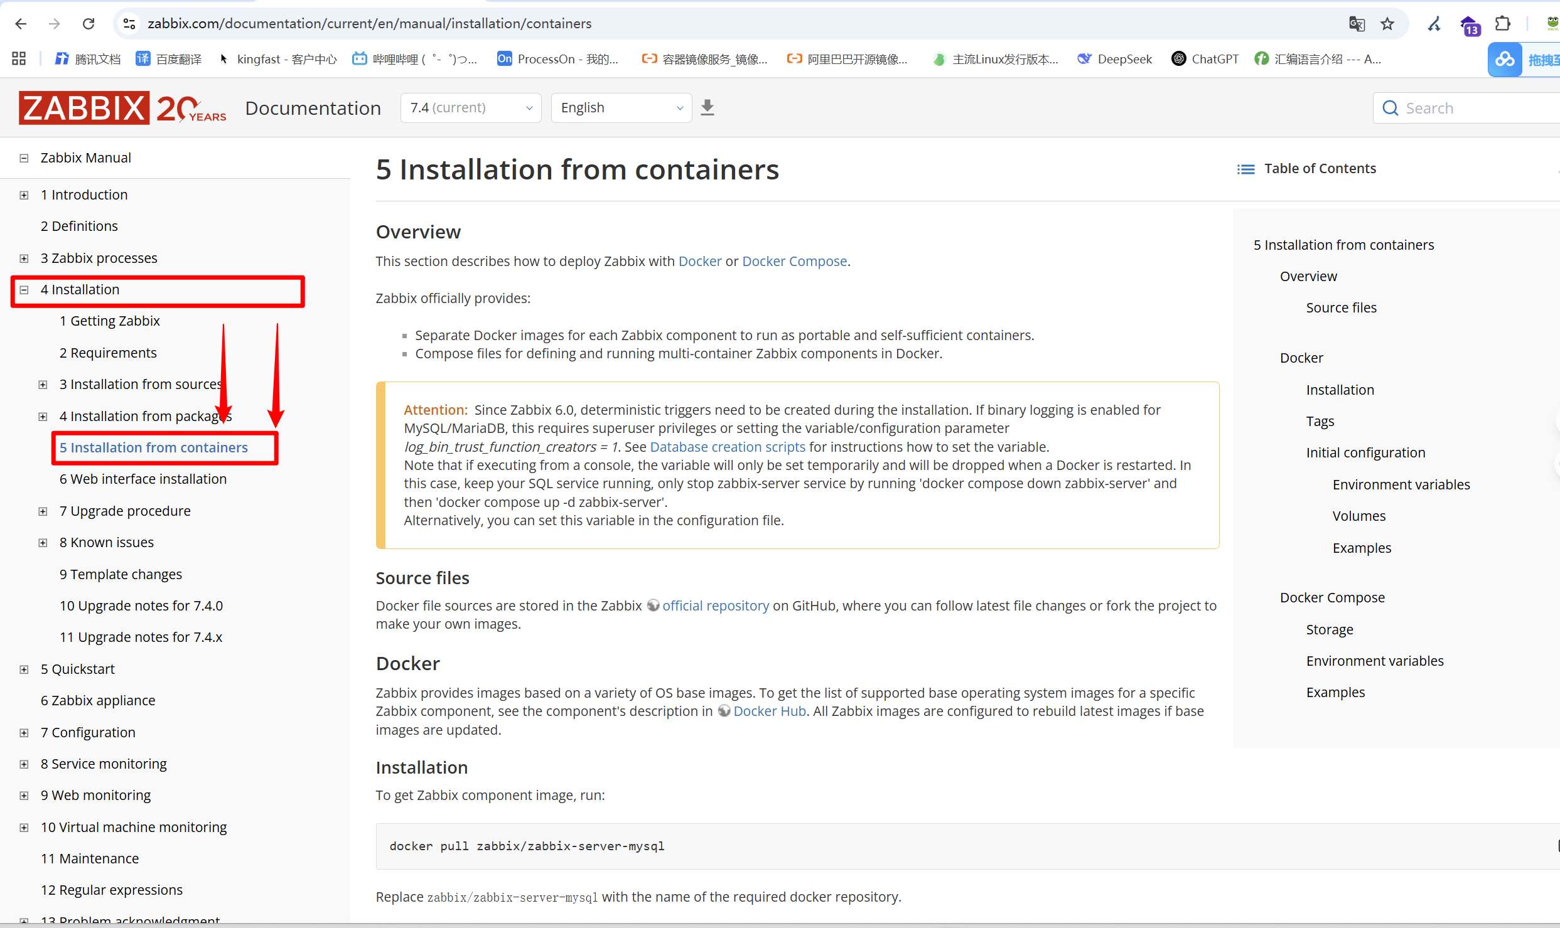Reload the current page

[89, 24]
